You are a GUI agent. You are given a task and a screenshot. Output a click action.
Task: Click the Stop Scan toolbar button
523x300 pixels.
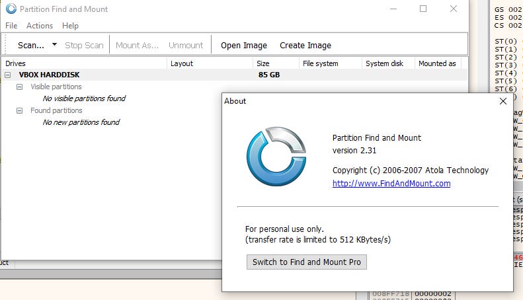(84, 46)
